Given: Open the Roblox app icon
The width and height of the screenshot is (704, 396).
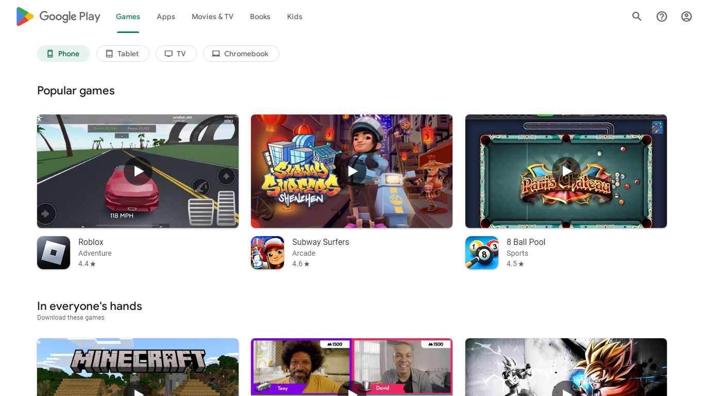Looking at the screenshot, I should coord(54,253).
